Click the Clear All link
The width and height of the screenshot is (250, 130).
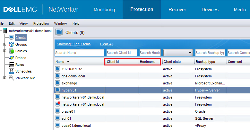point(107,44)
